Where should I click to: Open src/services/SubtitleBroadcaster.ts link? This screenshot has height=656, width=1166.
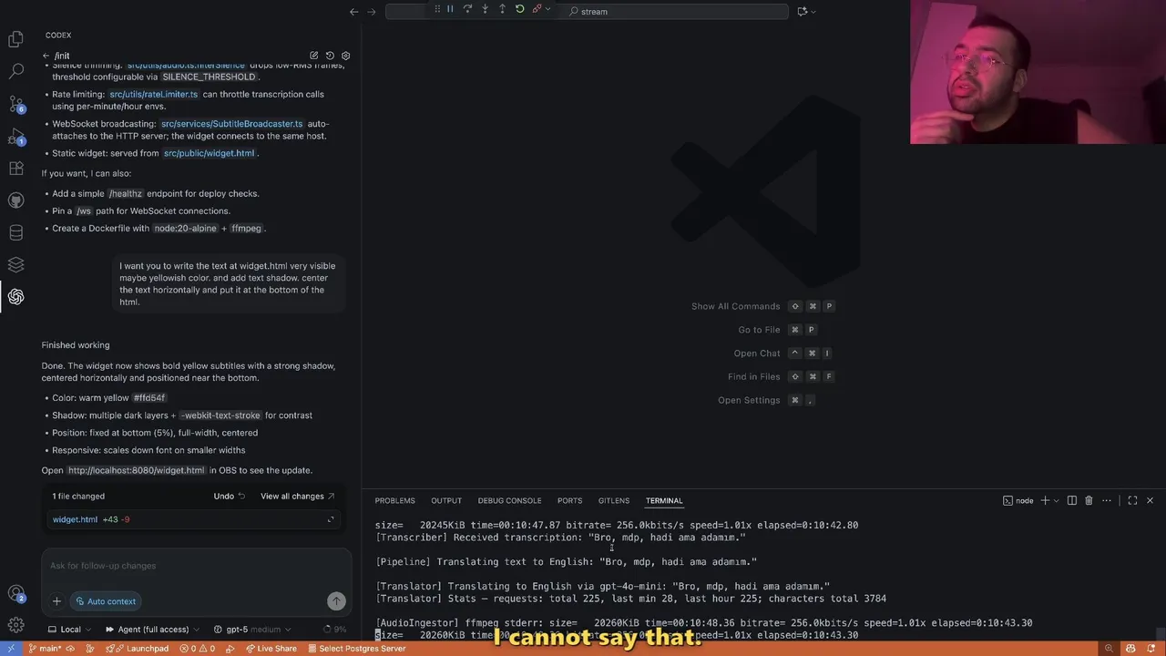[x=231, y=123]
